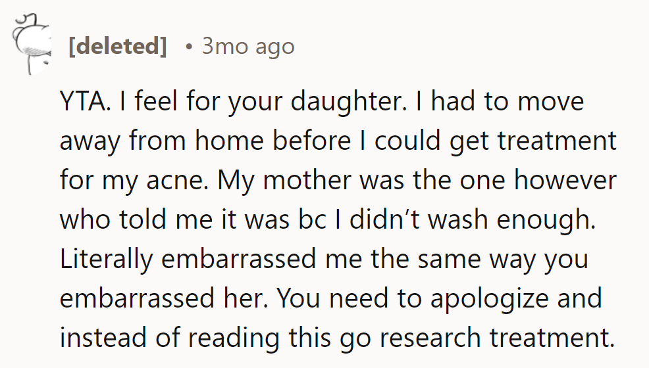Click the deleted user's avatar icon

31,45
